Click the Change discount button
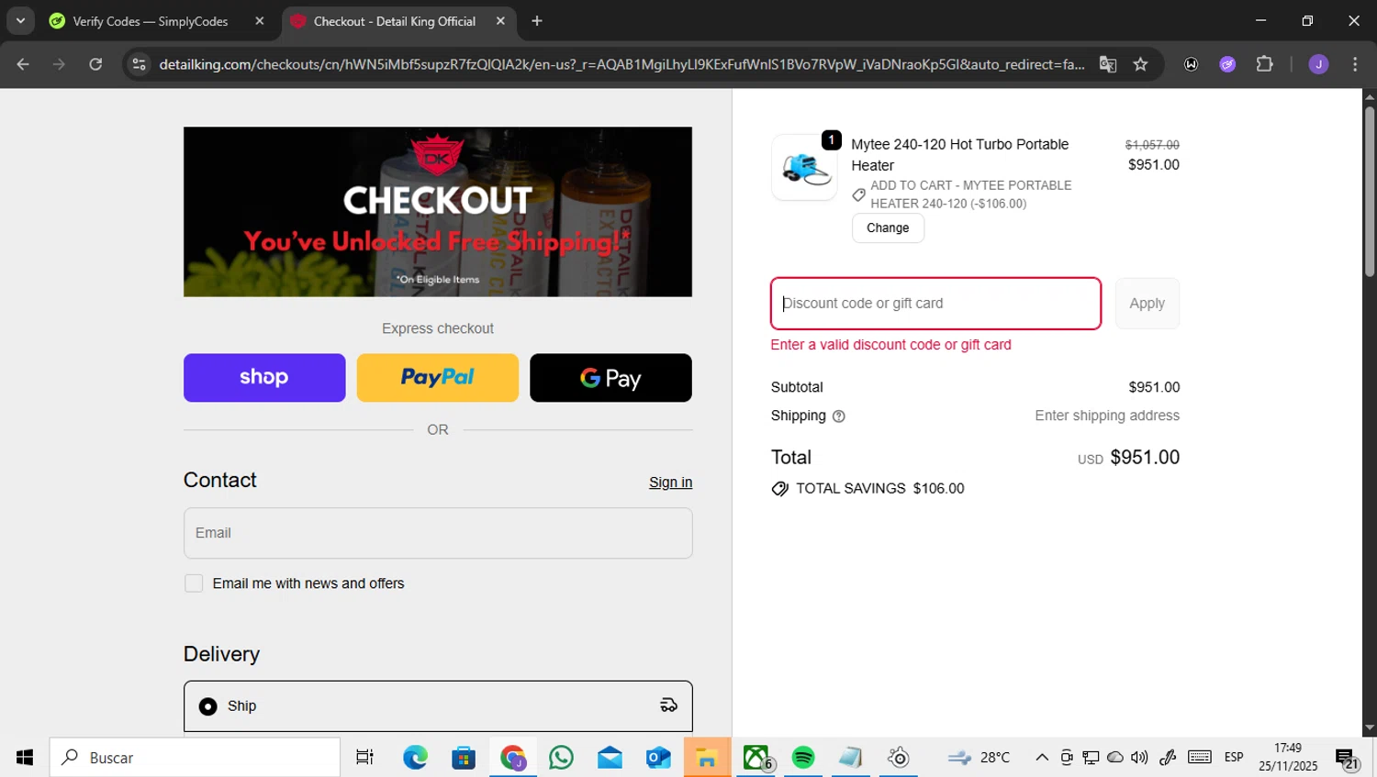 (x=888, y=228)
